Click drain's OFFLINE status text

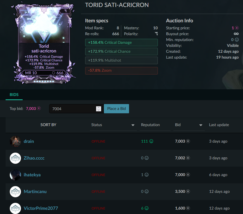point(98,141)
